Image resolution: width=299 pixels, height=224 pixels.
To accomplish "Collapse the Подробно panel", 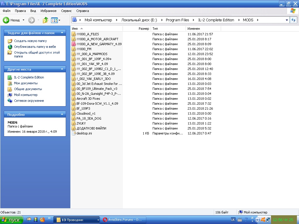I will [x=62, y=114].
